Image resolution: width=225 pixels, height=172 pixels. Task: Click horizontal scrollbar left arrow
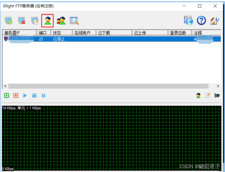pyautogui.click(x=5, y=86)
